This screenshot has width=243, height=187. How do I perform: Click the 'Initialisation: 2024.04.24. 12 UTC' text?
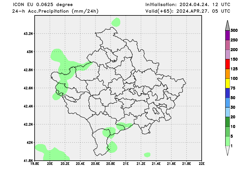[188, 5]
